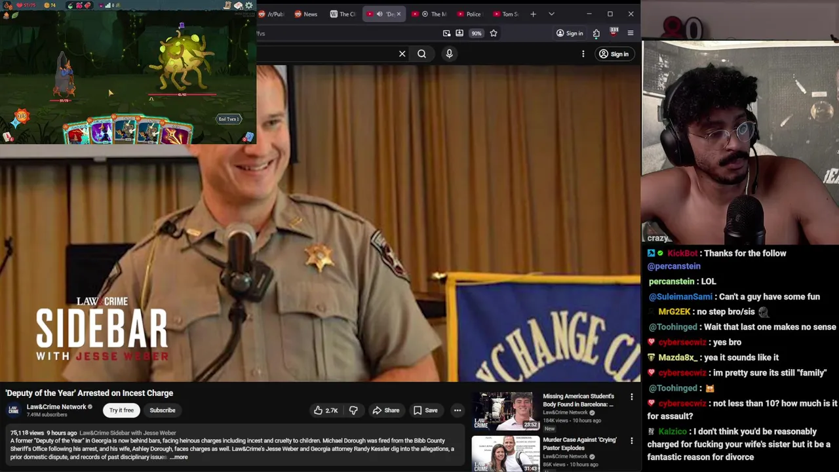839x472 pixels.
Task: Click chat username percanstein
Action: (671, 281)
